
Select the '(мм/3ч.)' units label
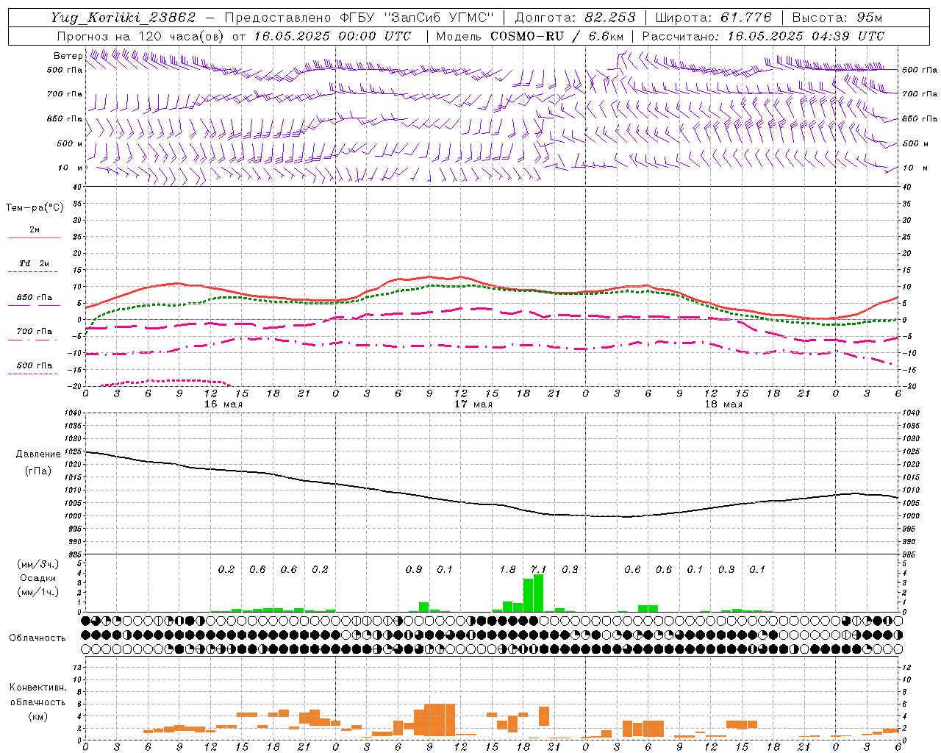(x=37, y=564)
